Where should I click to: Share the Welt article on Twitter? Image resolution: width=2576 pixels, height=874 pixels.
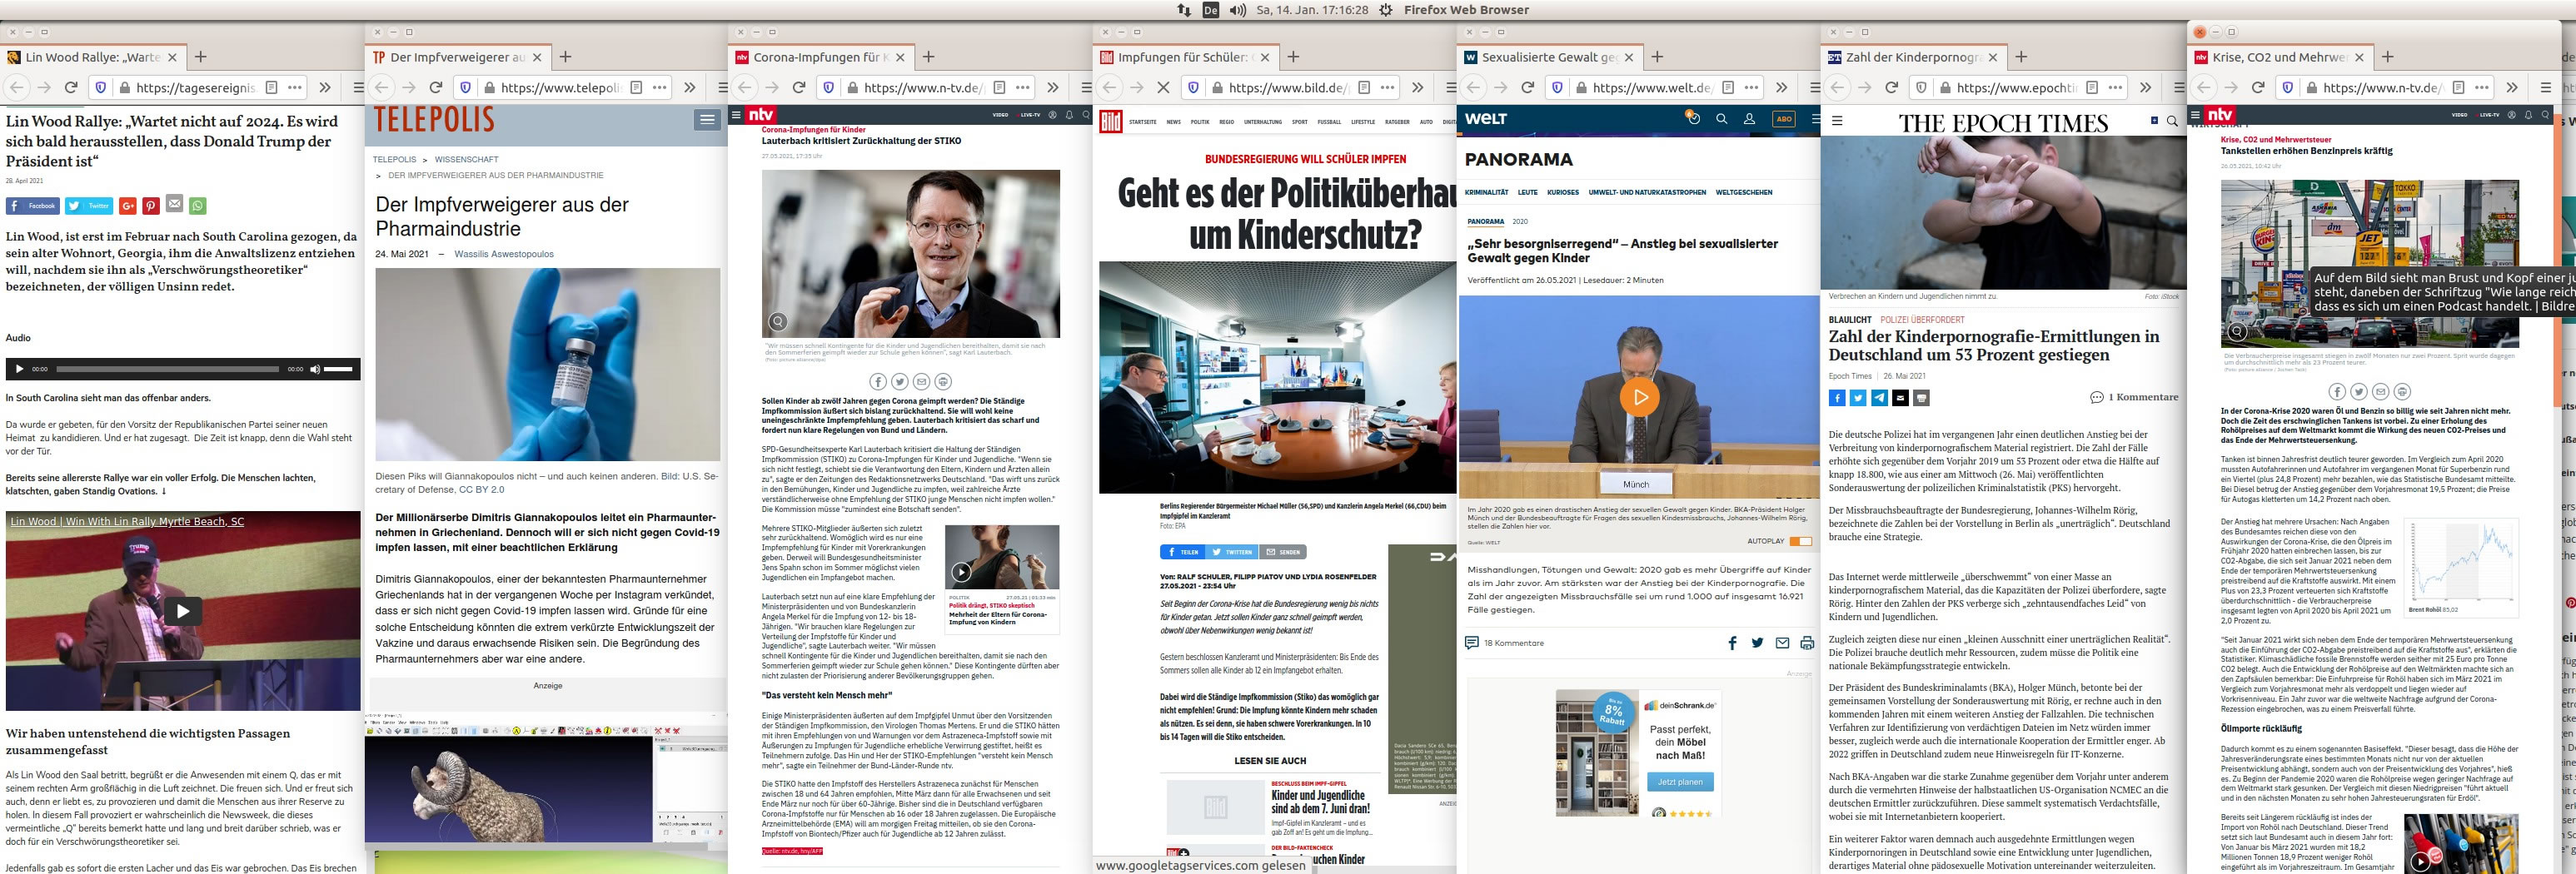pyautogui.click(x=1757, y=643)
